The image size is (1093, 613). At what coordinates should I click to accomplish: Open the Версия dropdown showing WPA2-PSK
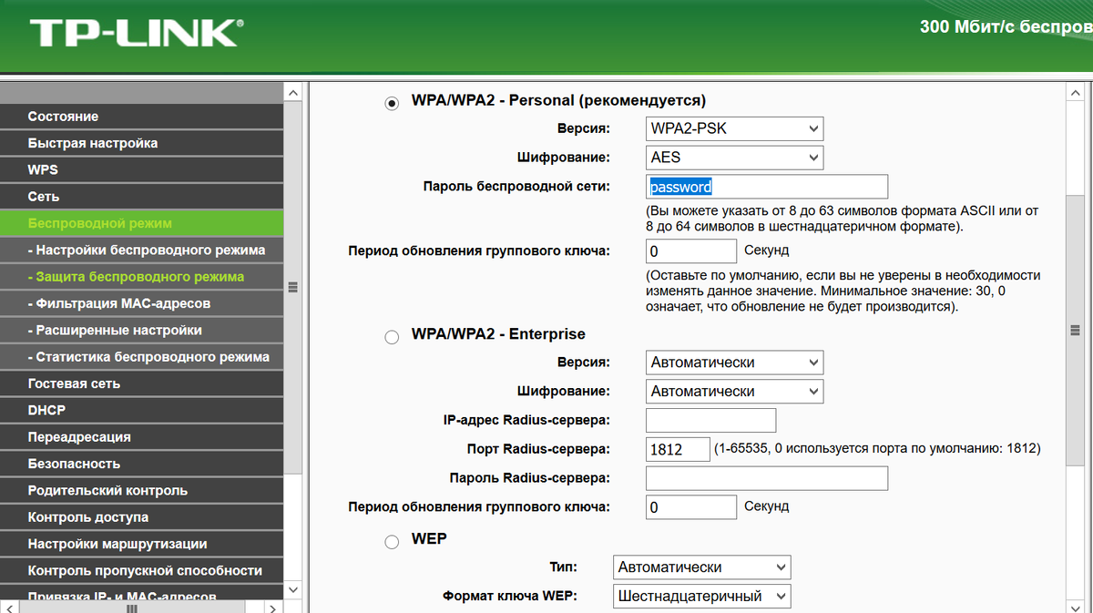tap(734, 128)
